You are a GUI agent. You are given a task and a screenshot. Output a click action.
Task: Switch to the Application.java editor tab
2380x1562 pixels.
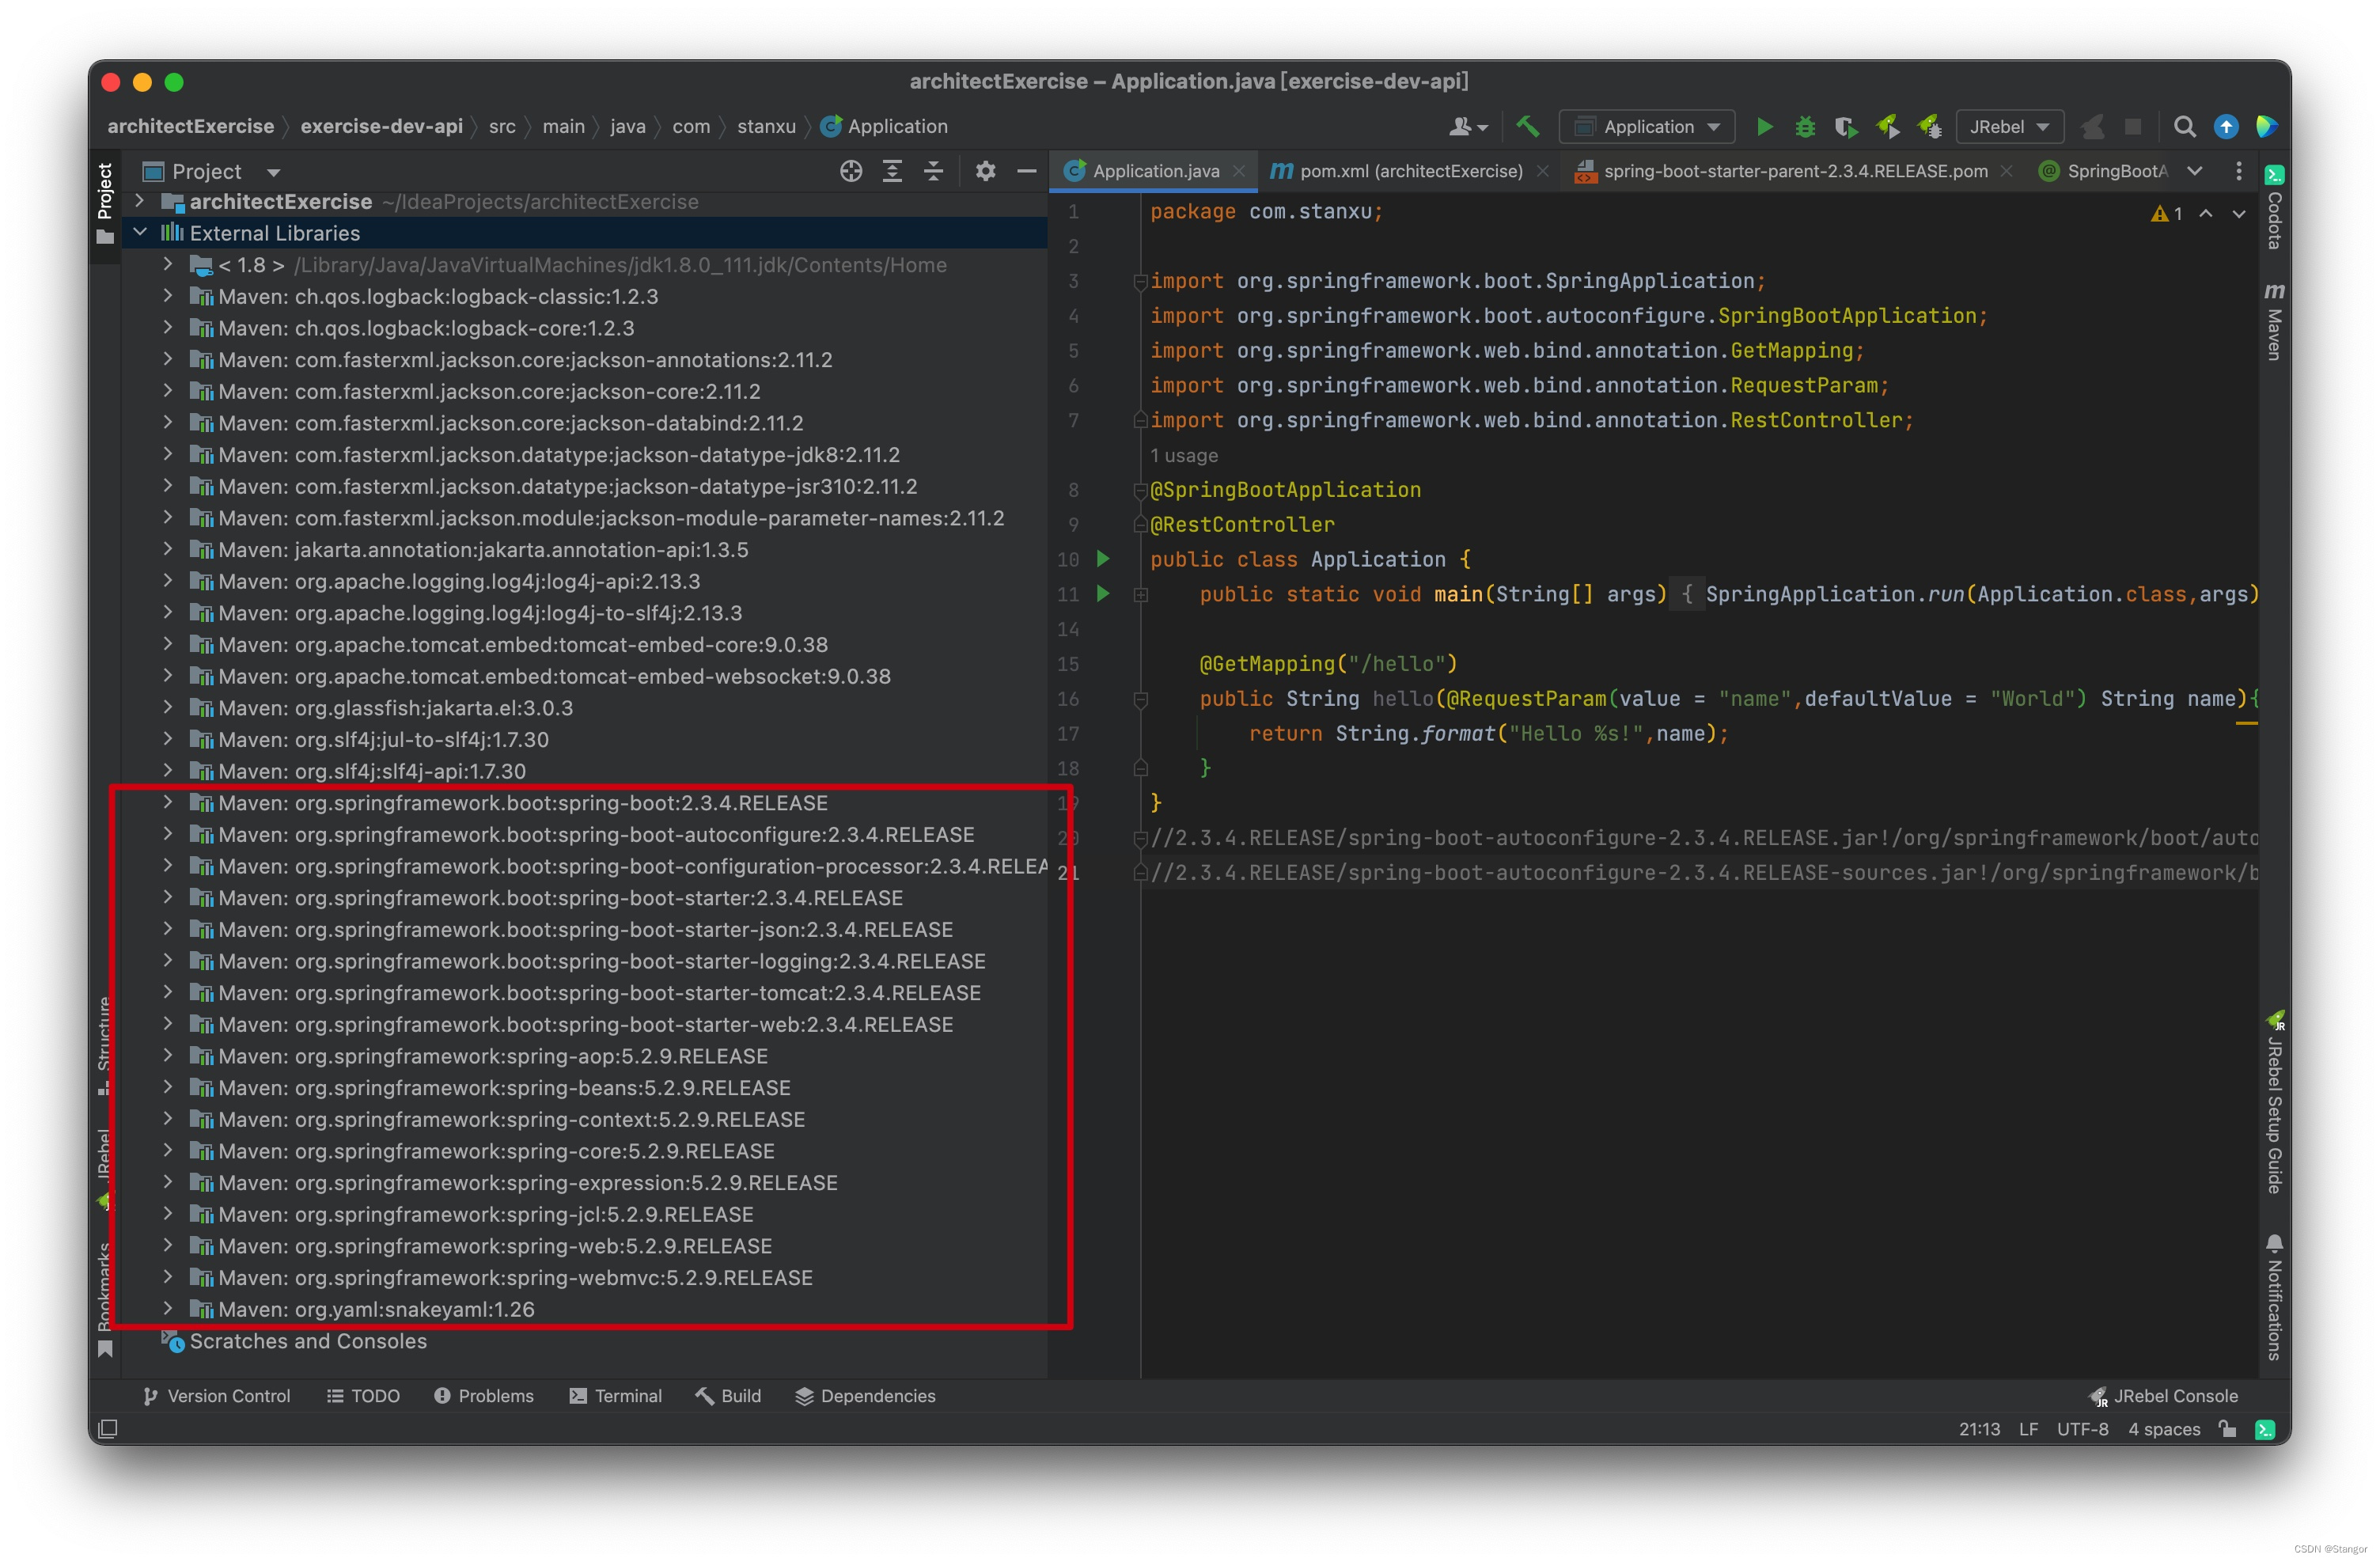tap(1155, 171)
